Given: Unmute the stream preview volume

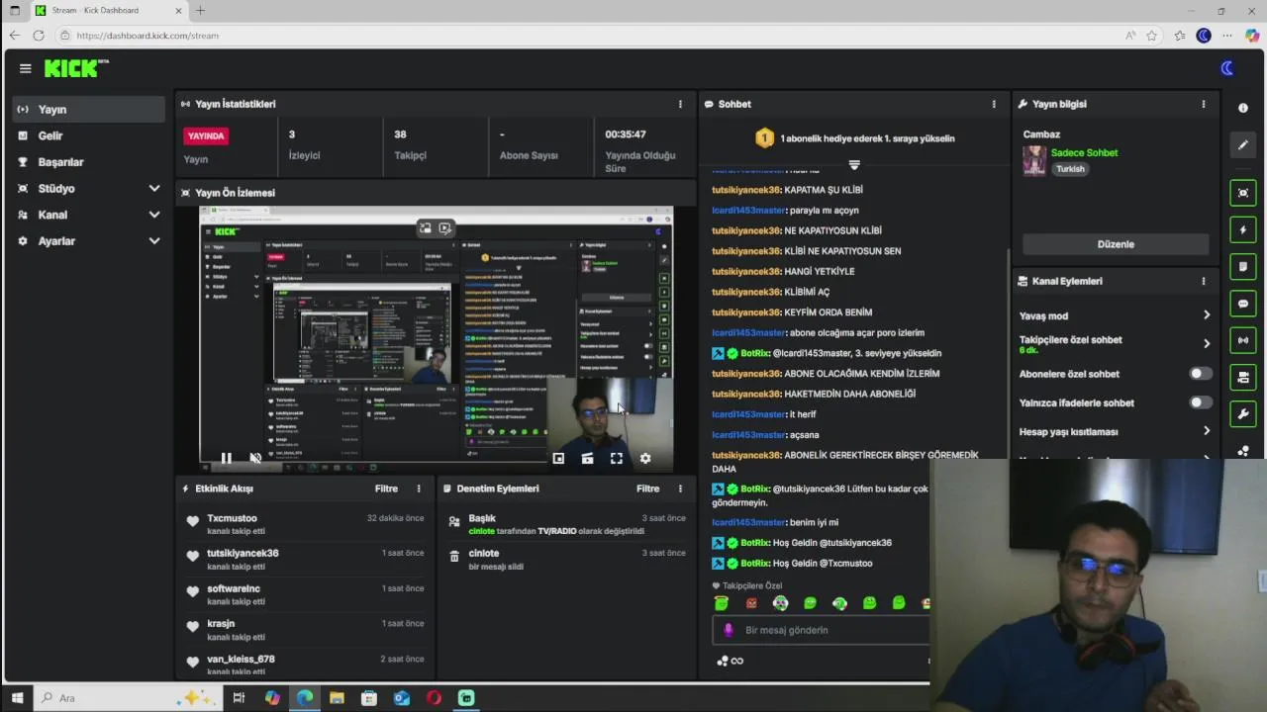Looking at the screenshot, I should (x=255, y=458).
